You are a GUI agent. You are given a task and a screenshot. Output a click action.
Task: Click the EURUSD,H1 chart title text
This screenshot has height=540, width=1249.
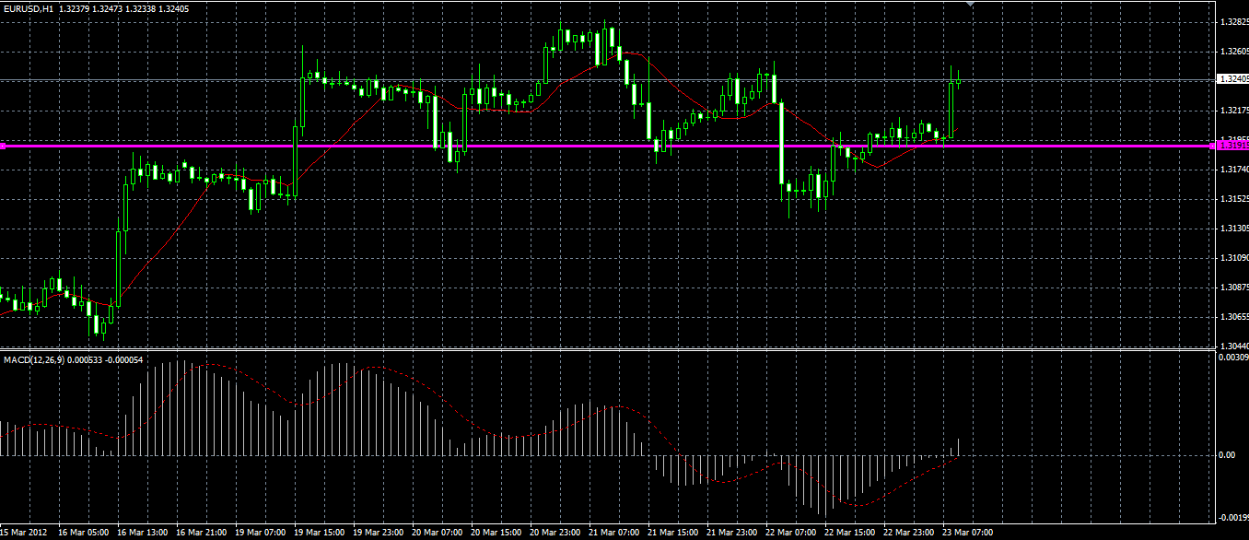29,8
